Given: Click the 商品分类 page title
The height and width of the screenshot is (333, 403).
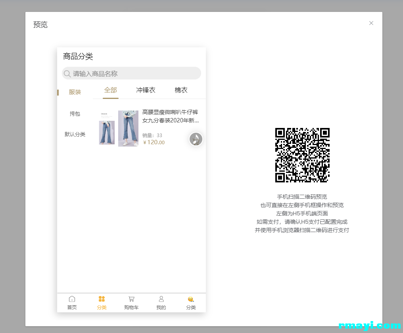Looking at the screenshot, I should tap(78, 56).
